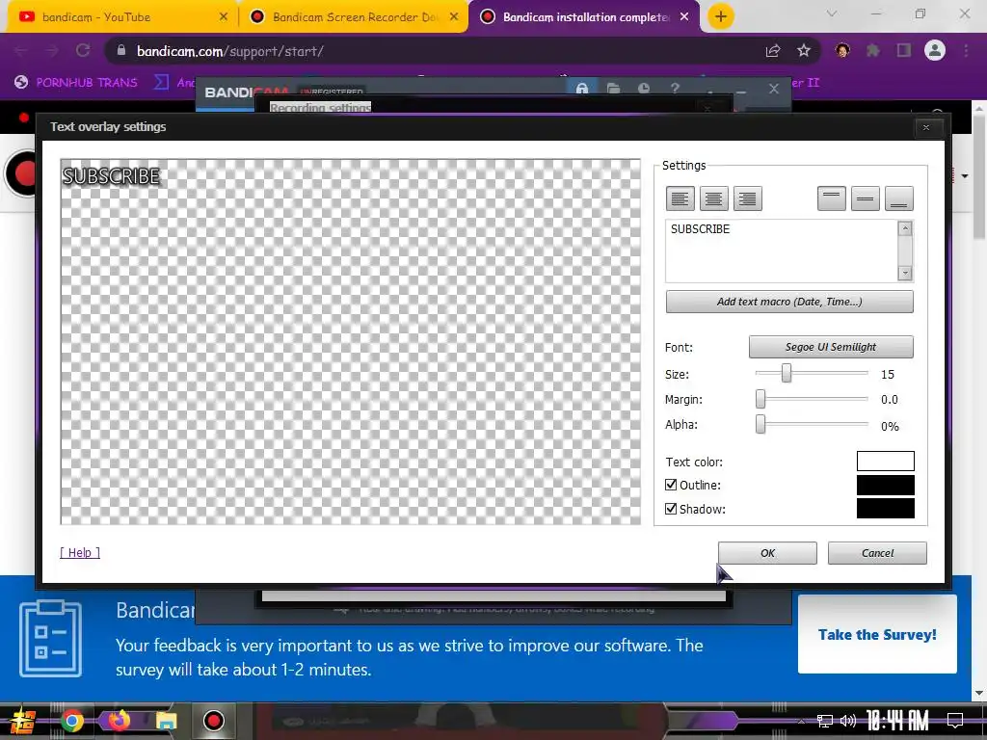Image resolution: width=987 pixels, height=740 pixels.
Task: Click the bandicam.com address bar
Action: pos(435,51)
